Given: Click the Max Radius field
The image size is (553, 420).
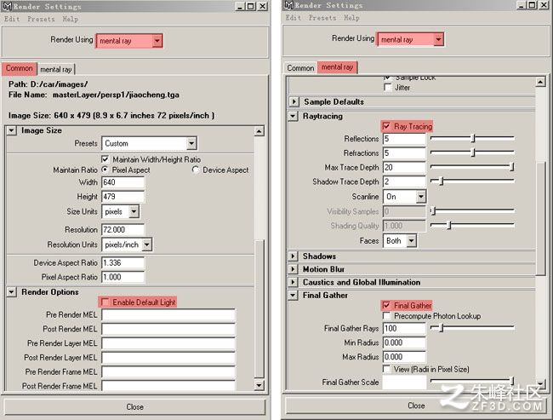Looking at the screenshot, I should (x=404, y=357).
